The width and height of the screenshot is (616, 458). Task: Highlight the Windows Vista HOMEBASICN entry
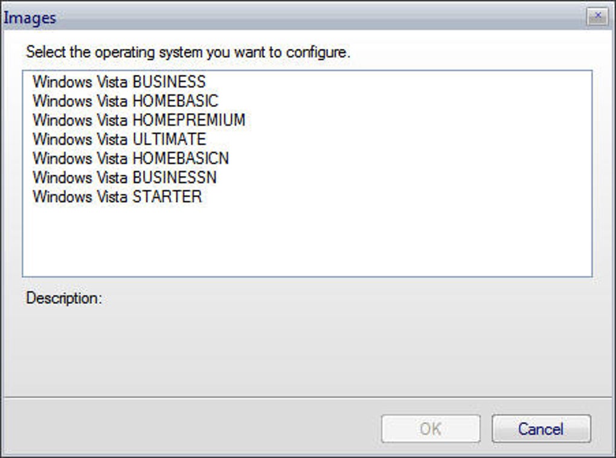[x=130, y=158]
